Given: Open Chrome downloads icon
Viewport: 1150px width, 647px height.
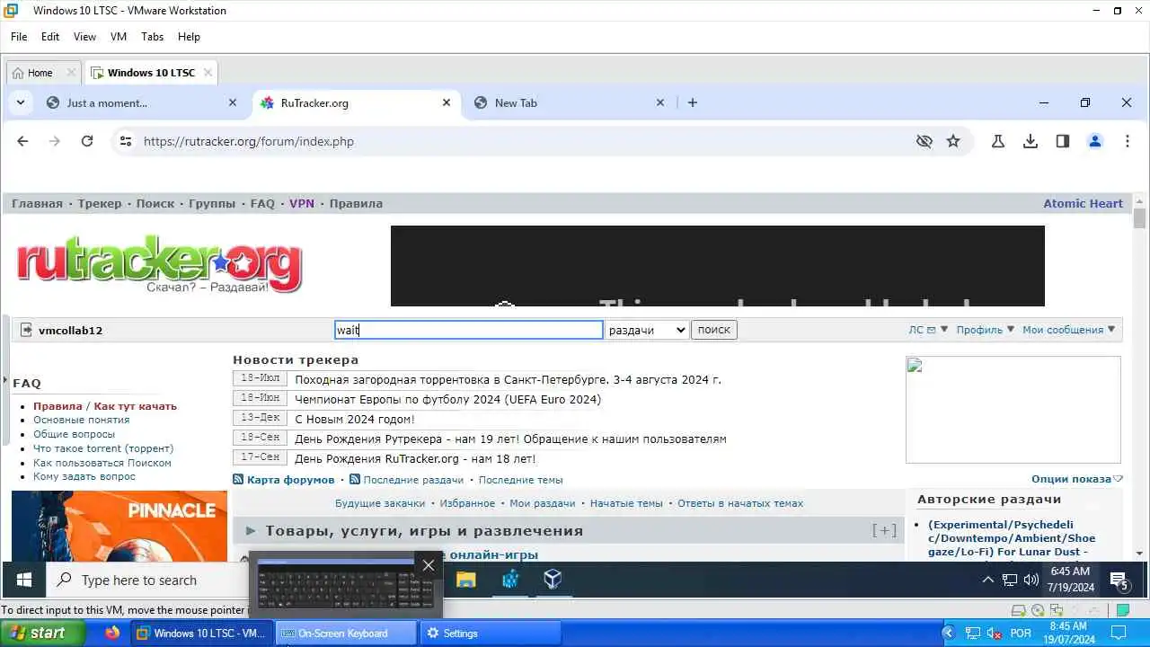Looking at the screenshot, I should 1031,141.
